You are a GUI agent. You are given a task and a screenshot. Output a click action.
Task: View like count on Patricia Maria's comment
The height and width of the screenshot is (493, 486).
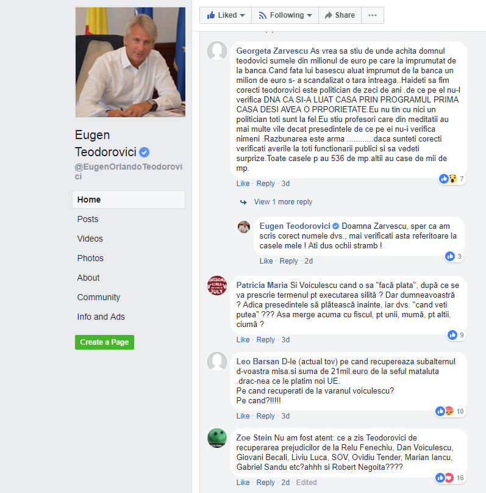click(x=457, y=335)
